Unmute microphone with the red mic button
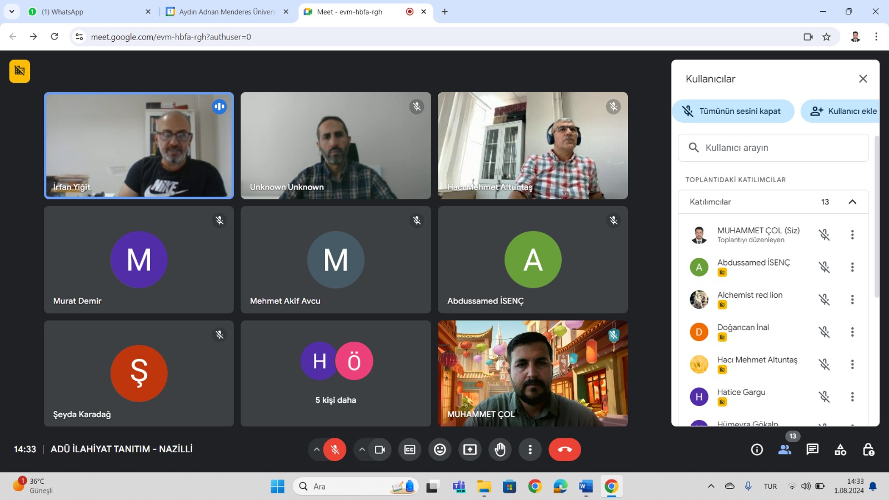Screen dimensions: 889x500 (335, 449)
